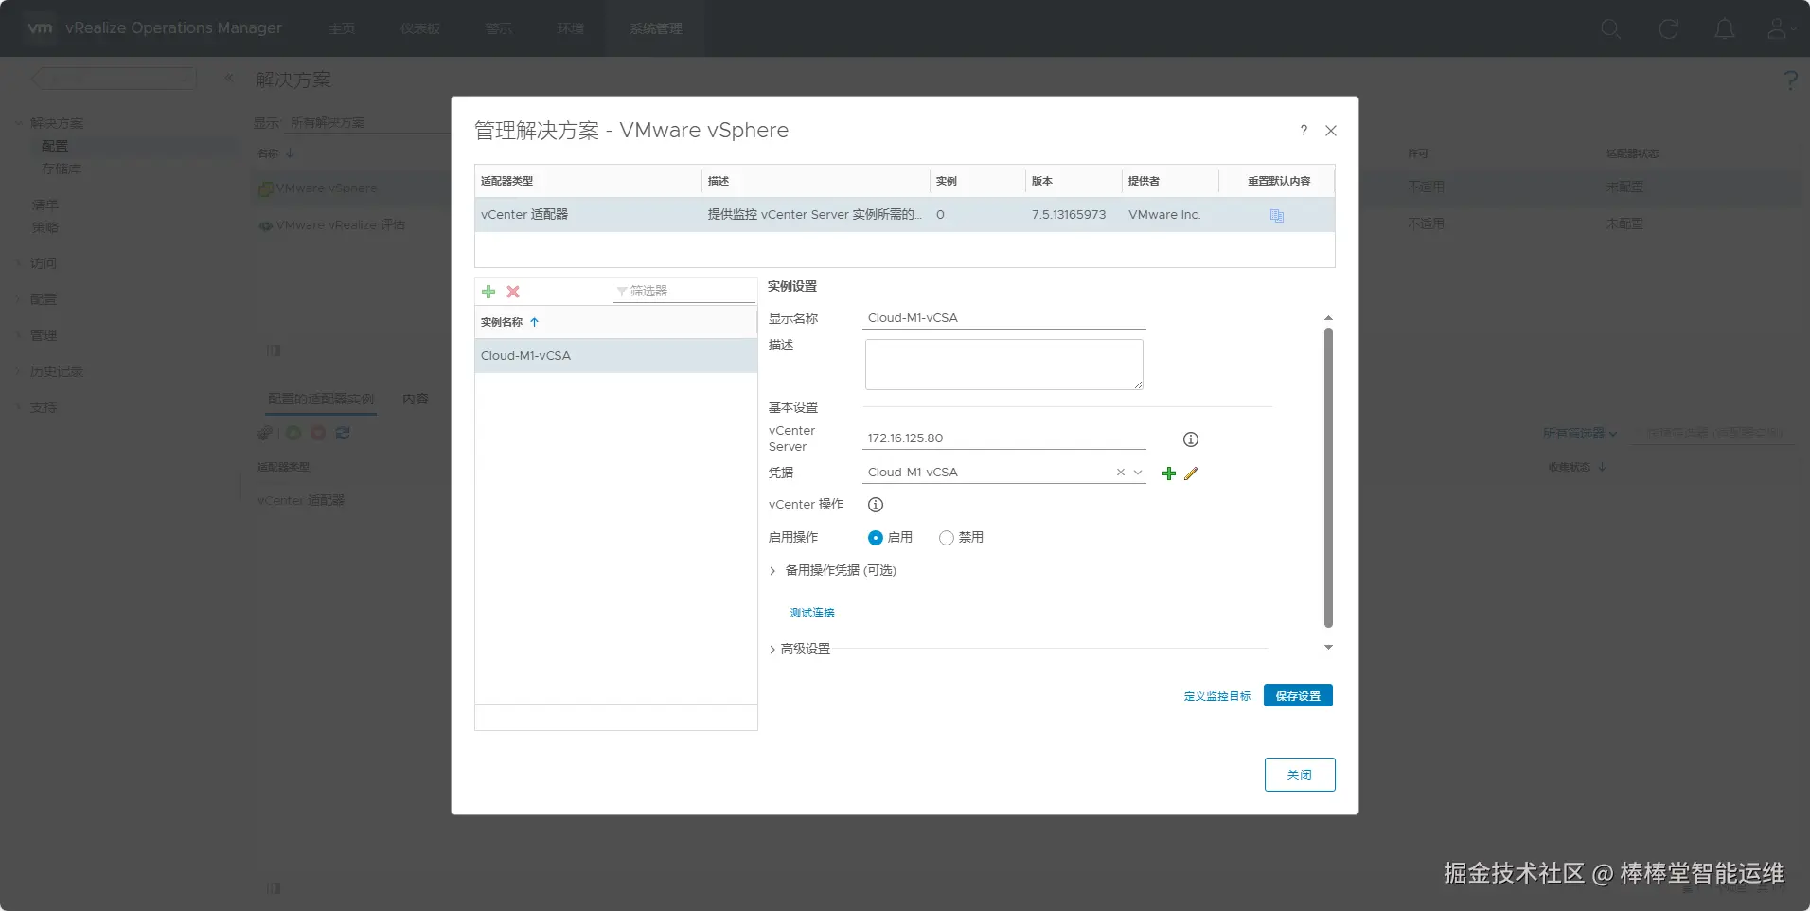Click the reset default content icon for vCenter 适配器
This screenshot has width=1810, height=911.
(x=1277, y=216)
